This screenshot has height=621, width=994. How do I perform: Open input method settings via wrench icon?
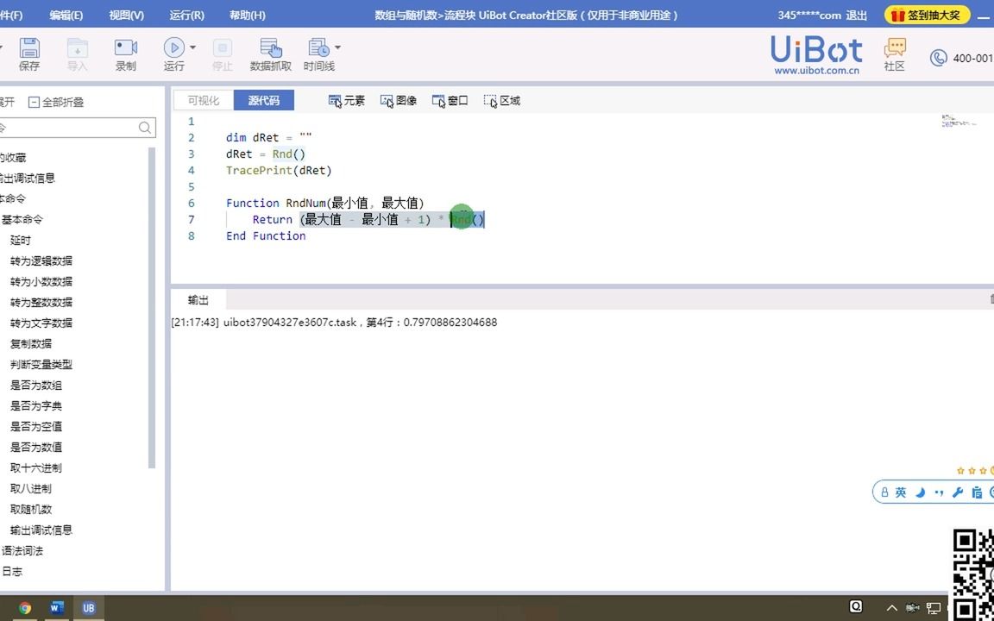pos(958,492)
